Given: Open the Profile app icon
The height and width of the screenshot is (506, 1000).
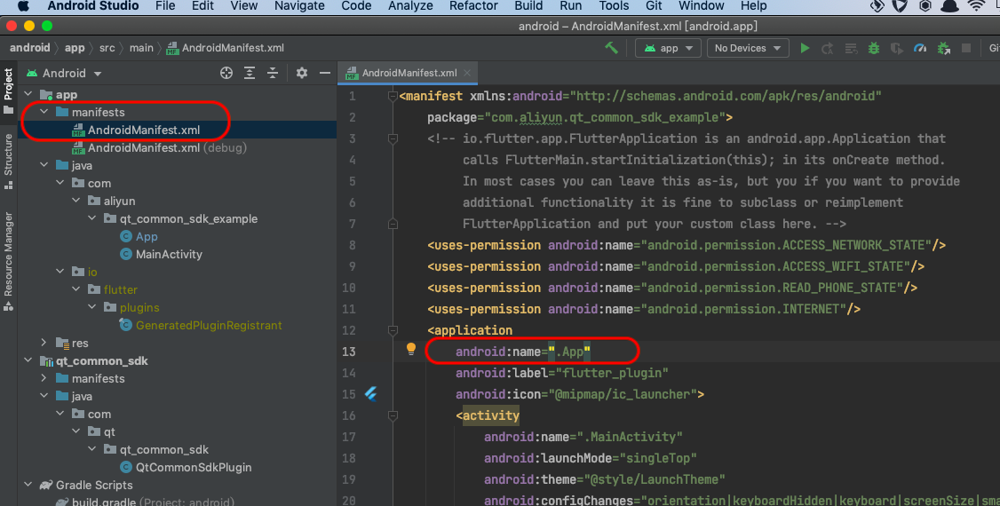Looking at the screenshot, I should click(920, 48).
